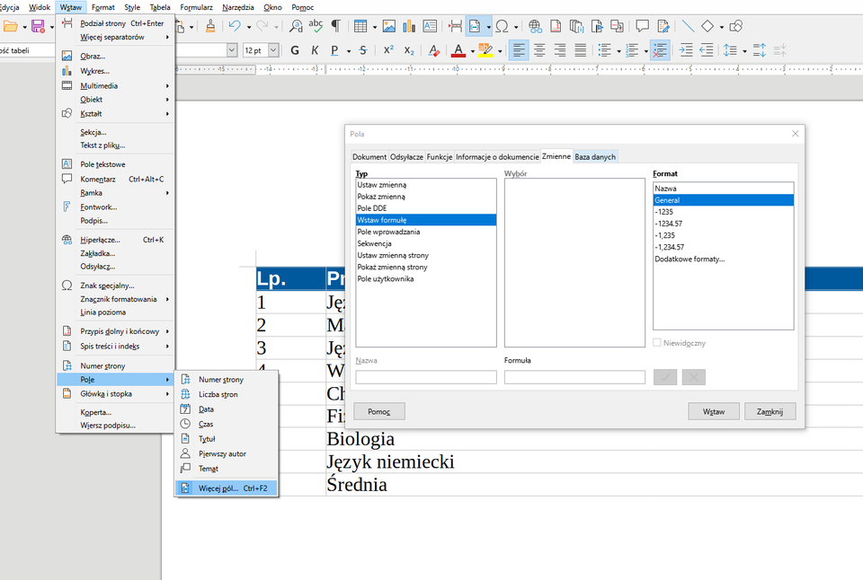Image resolution: width=863 pixels, height=580 pixels.
Task: Open the font color dropdown arrow
Action: coord(472,50)
